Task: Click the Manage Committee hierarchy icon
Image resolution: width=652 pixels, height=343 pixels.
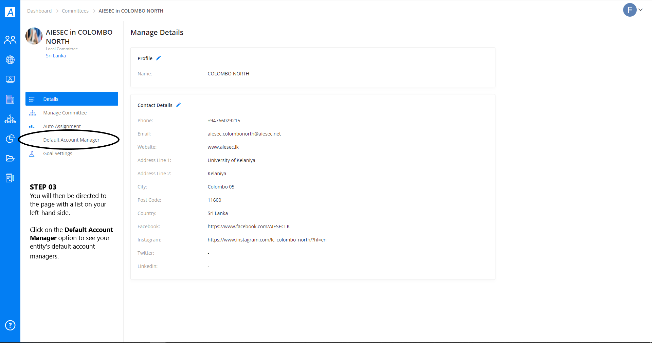Action: (32, 113)
